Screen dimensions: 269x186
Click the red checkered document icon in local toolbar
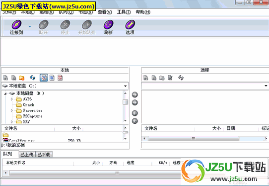(x=60, y=78)
